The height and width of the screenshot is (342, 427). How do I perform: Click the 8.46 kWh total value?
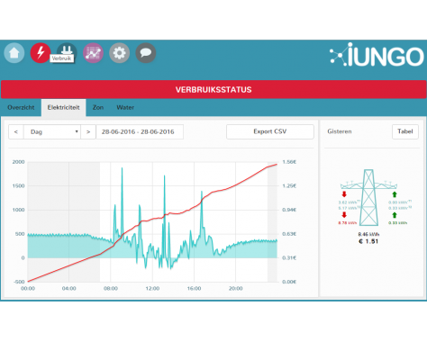[x=368, y=234]
